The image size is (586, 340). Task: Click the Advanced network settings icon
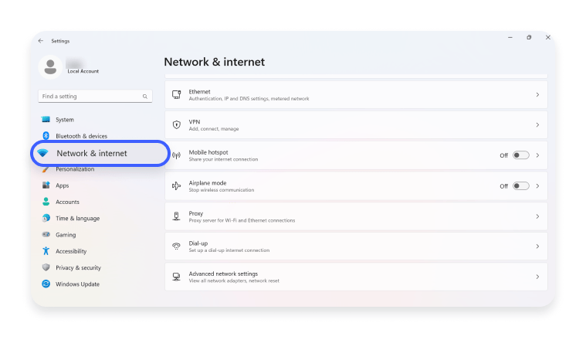click(x=176, y=276)
